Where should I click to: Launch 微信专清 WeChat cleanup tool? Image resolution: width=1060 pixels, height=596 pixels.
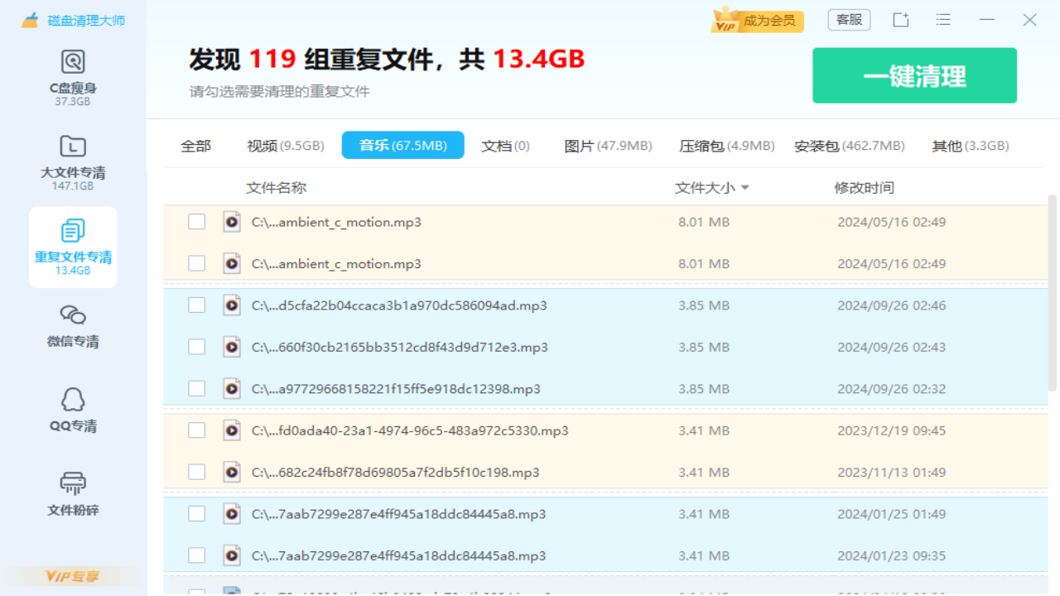[73, 325]
